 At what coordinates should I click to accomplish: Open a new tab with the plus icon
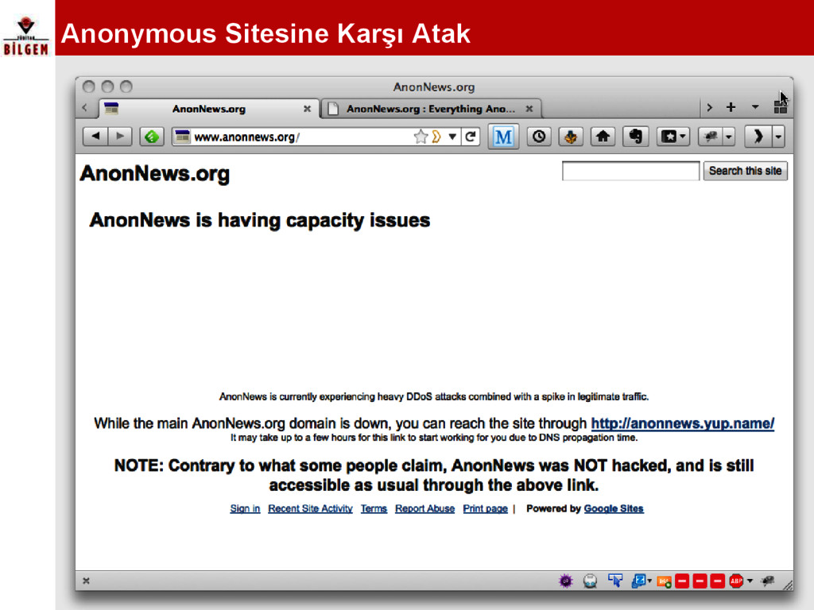(731, 107)
